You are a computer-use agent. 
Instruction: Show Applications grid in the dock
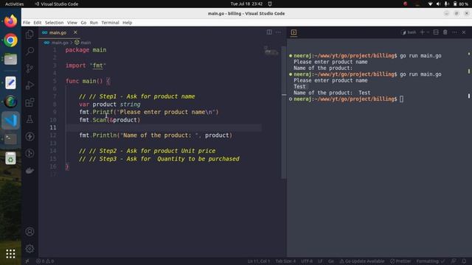[x=10, y=254]
